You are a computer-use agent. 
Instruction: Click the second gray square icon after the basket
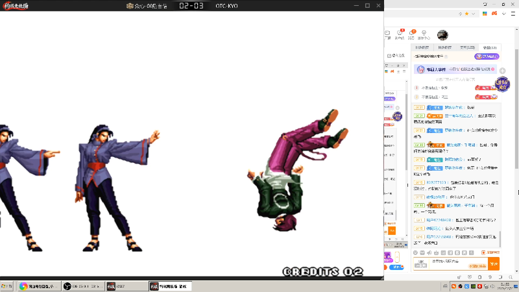(450, 252)
